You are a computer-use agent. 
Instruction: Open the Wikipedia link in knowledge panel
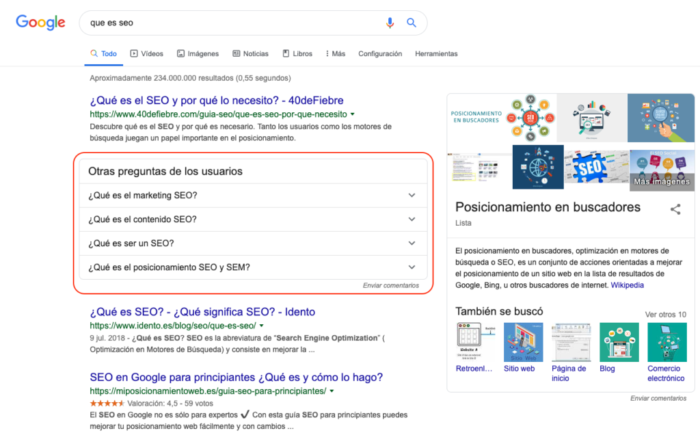point(628,285)
